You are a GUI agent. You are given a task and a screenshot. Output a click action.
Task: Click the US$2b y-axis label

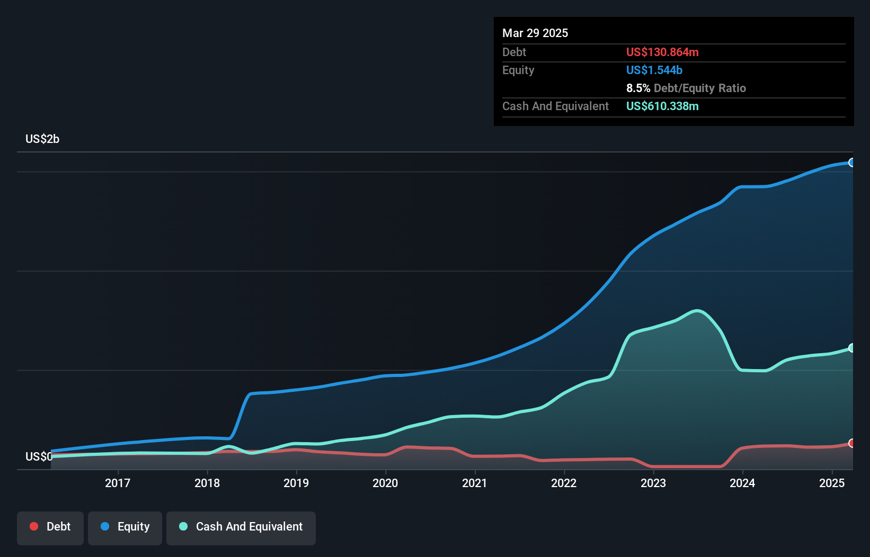(42, 139)
